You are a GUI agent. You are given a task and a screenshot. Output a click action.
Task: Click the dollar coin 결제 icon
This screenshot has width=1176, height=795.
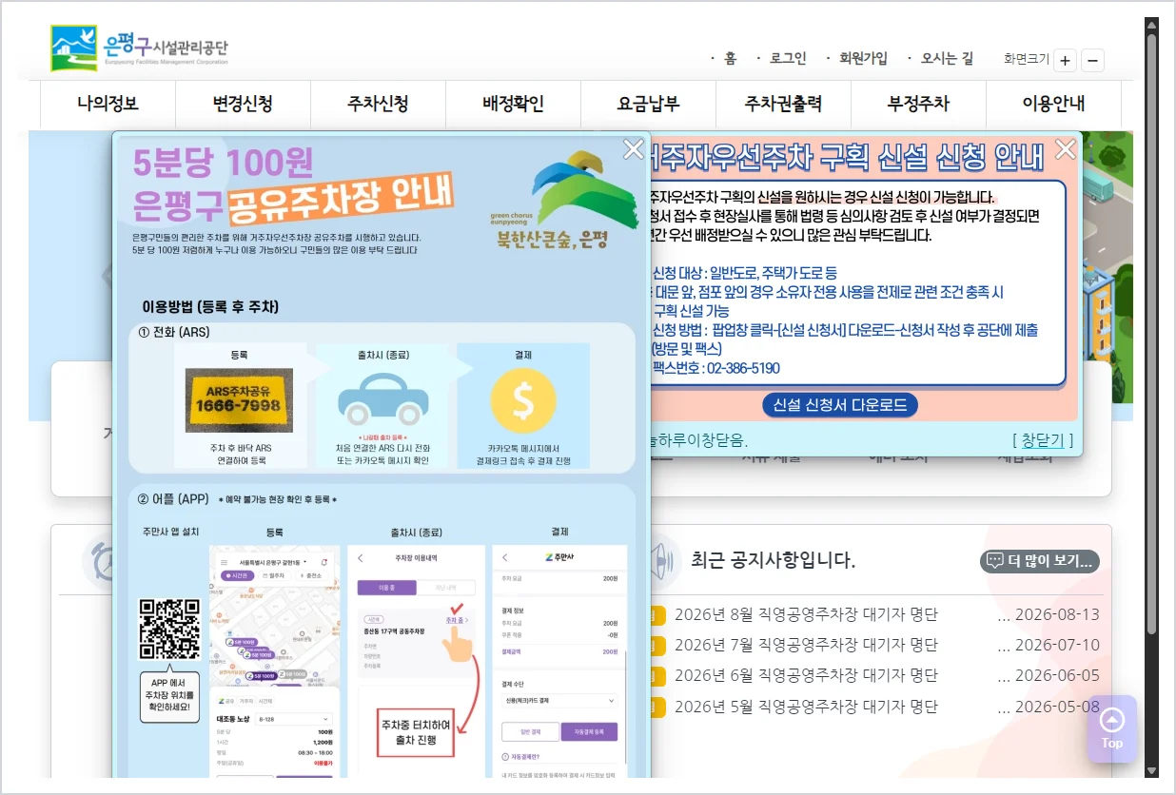coord(522,400)
